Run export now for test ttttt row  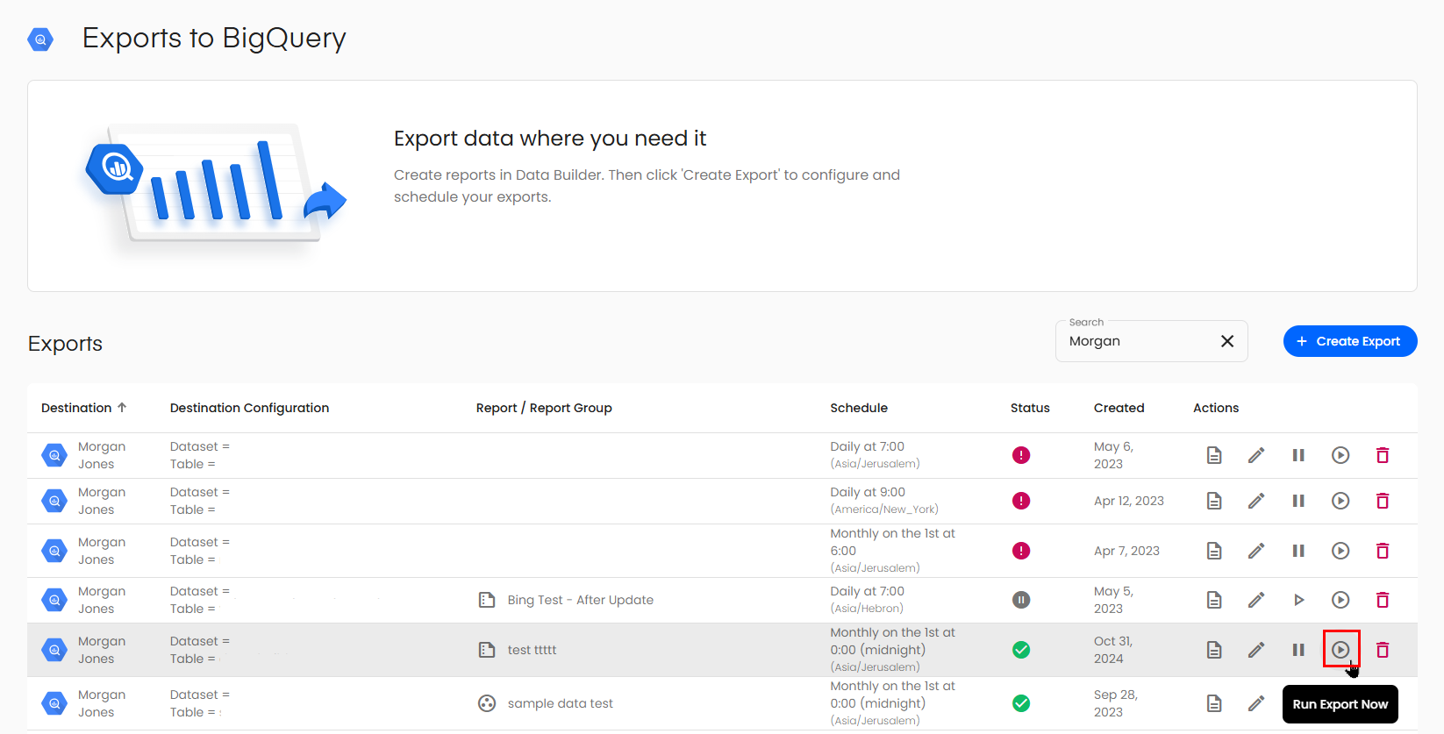click(x=1340, y=650)
